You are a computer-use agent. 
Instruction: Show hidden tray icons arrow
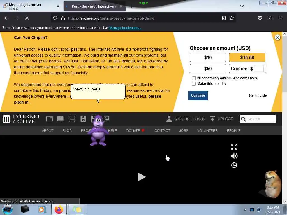point(245,209)
